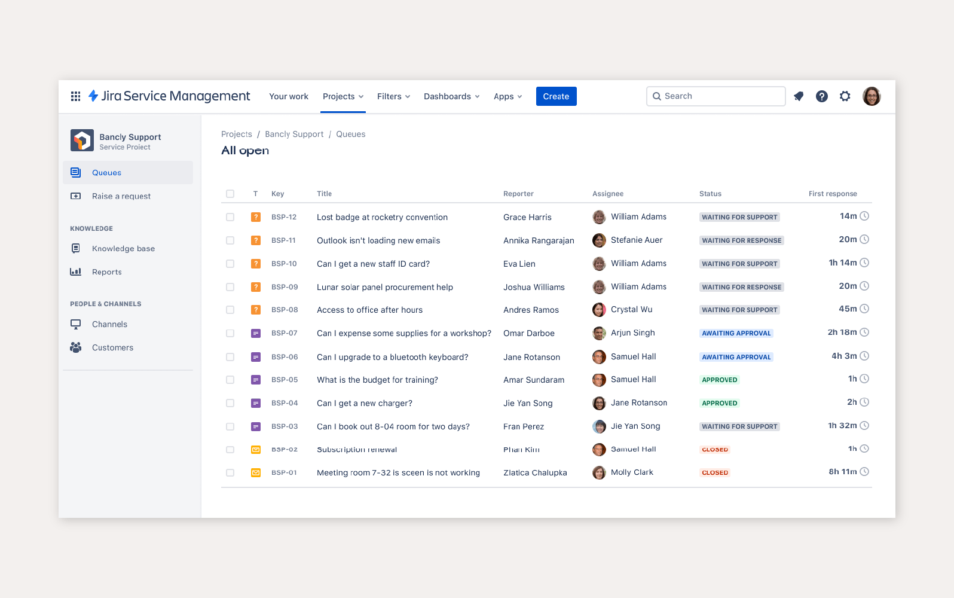Click in the Search field
Image resolution: width=954 pixels, height=598 pixels.
pyautogui.click(x=716, y=96)
